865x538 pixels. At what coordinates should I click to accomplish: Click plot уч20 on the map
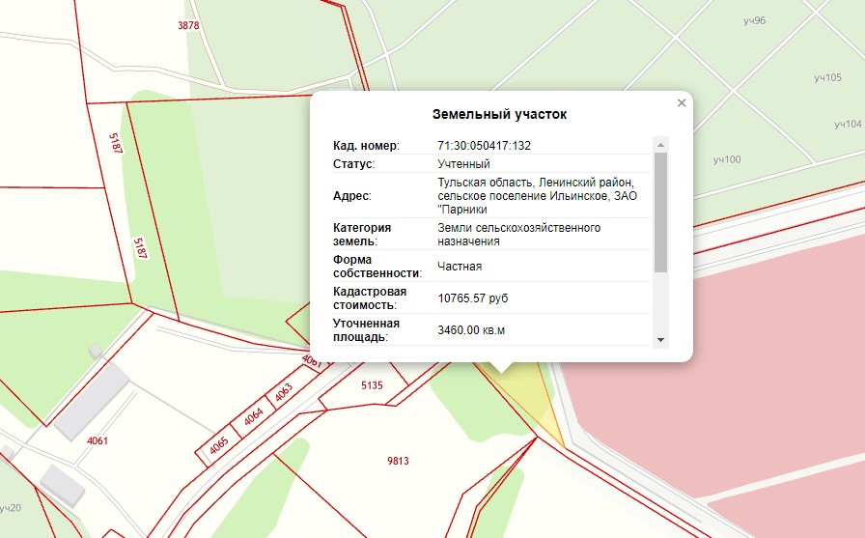(10, 507)
